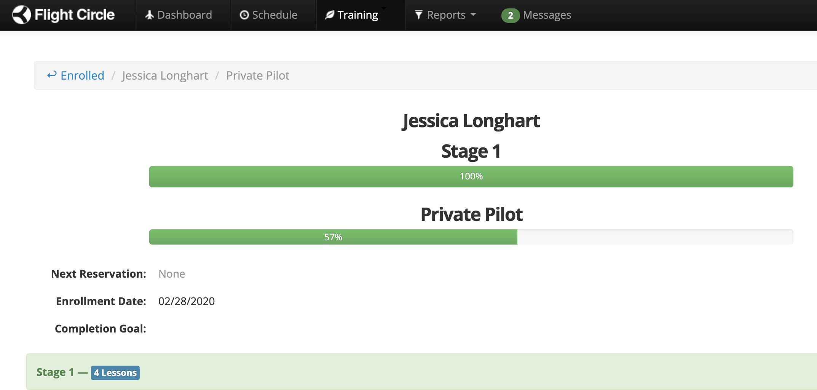The width and height of the screenshot is (817, 390).
Task: Open the Dashboard tab
Action: [179, 15]
